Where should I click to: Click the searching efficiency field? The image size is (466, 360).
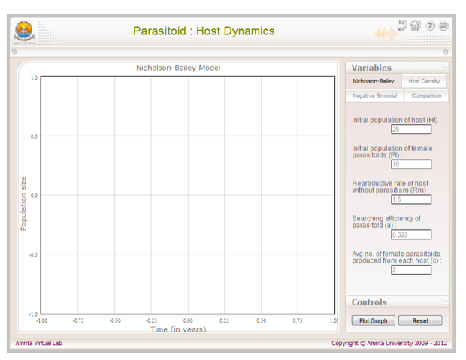coord(411,235)
